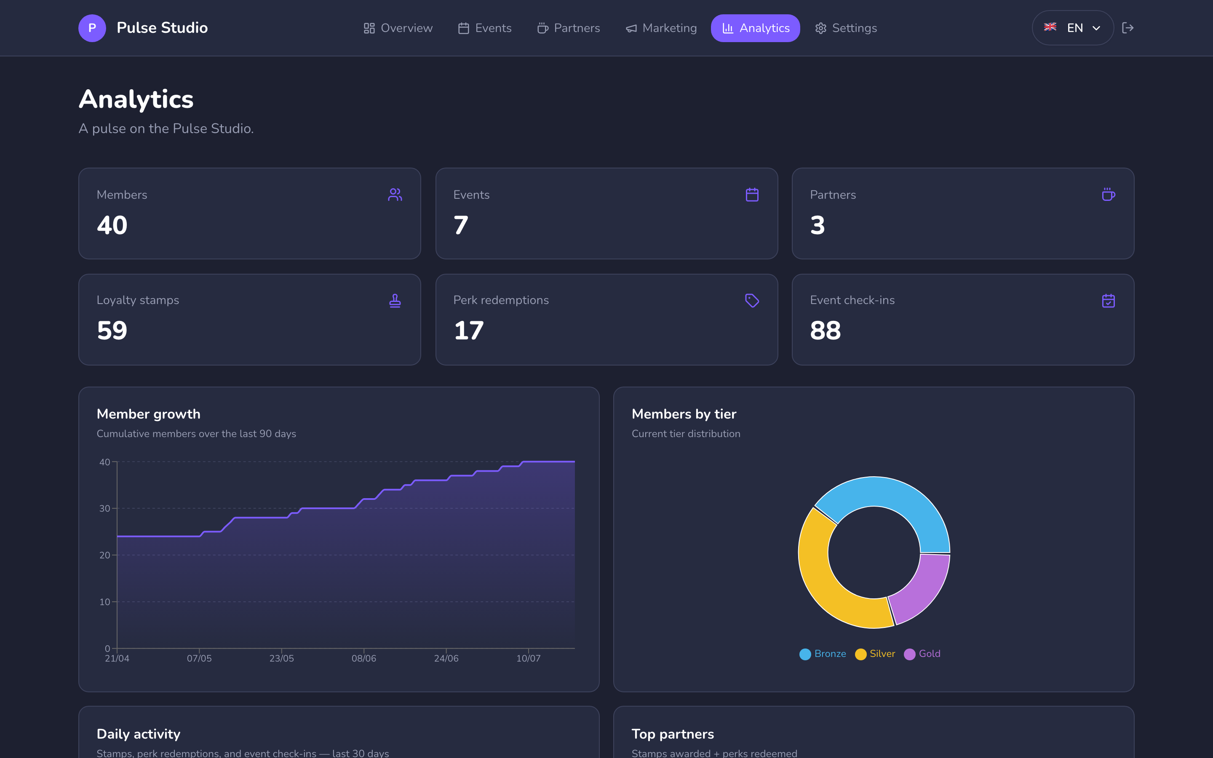Click the dropdown chevron next to EN
This screenshot has height=758, width=1213.
[x=1096, y=28]
